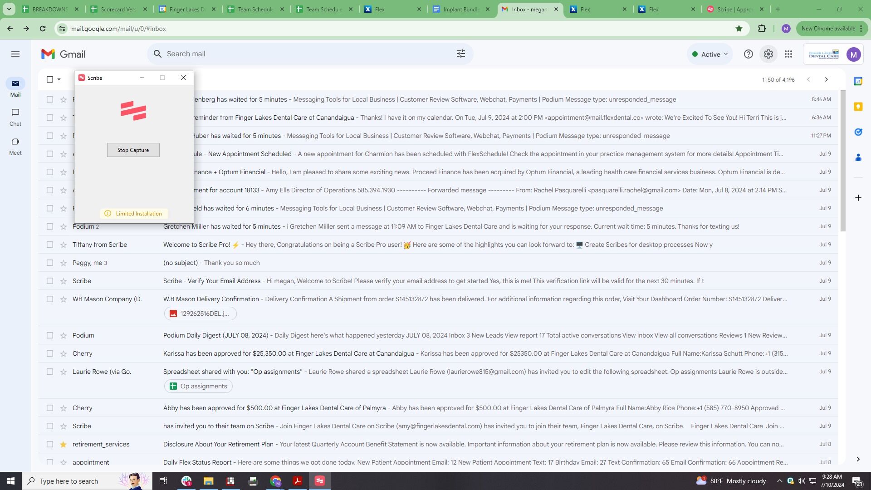Show search options filter icon

click(461, 54)
